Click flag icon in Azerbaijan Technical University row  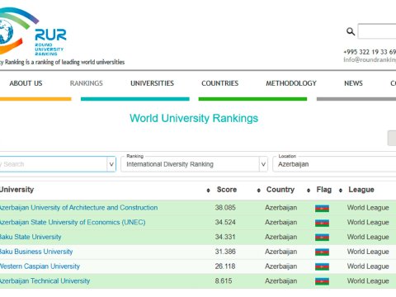(322, 281)
